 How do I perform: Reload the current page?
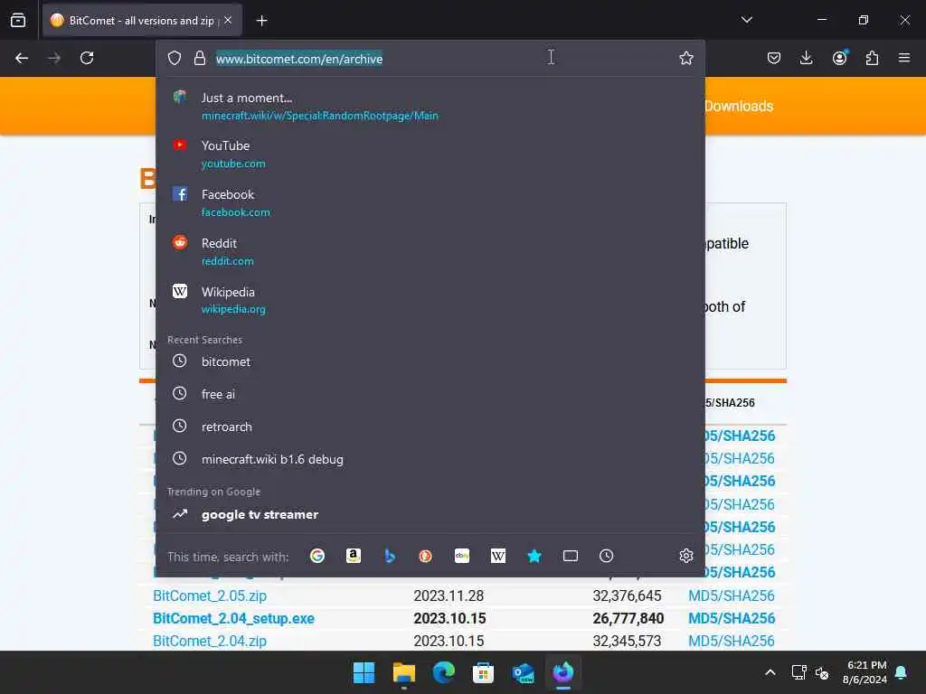coord(87,58)
